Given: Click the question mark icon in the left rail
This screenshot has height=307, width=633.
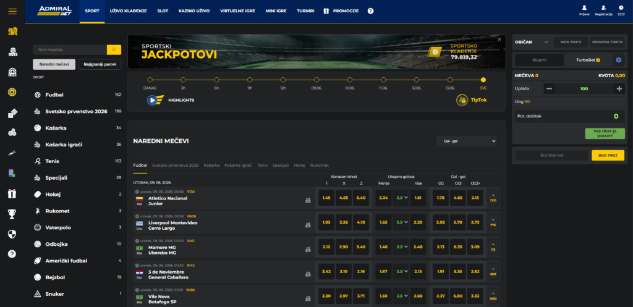Looking at the screenshot, I should pos(12,254).
